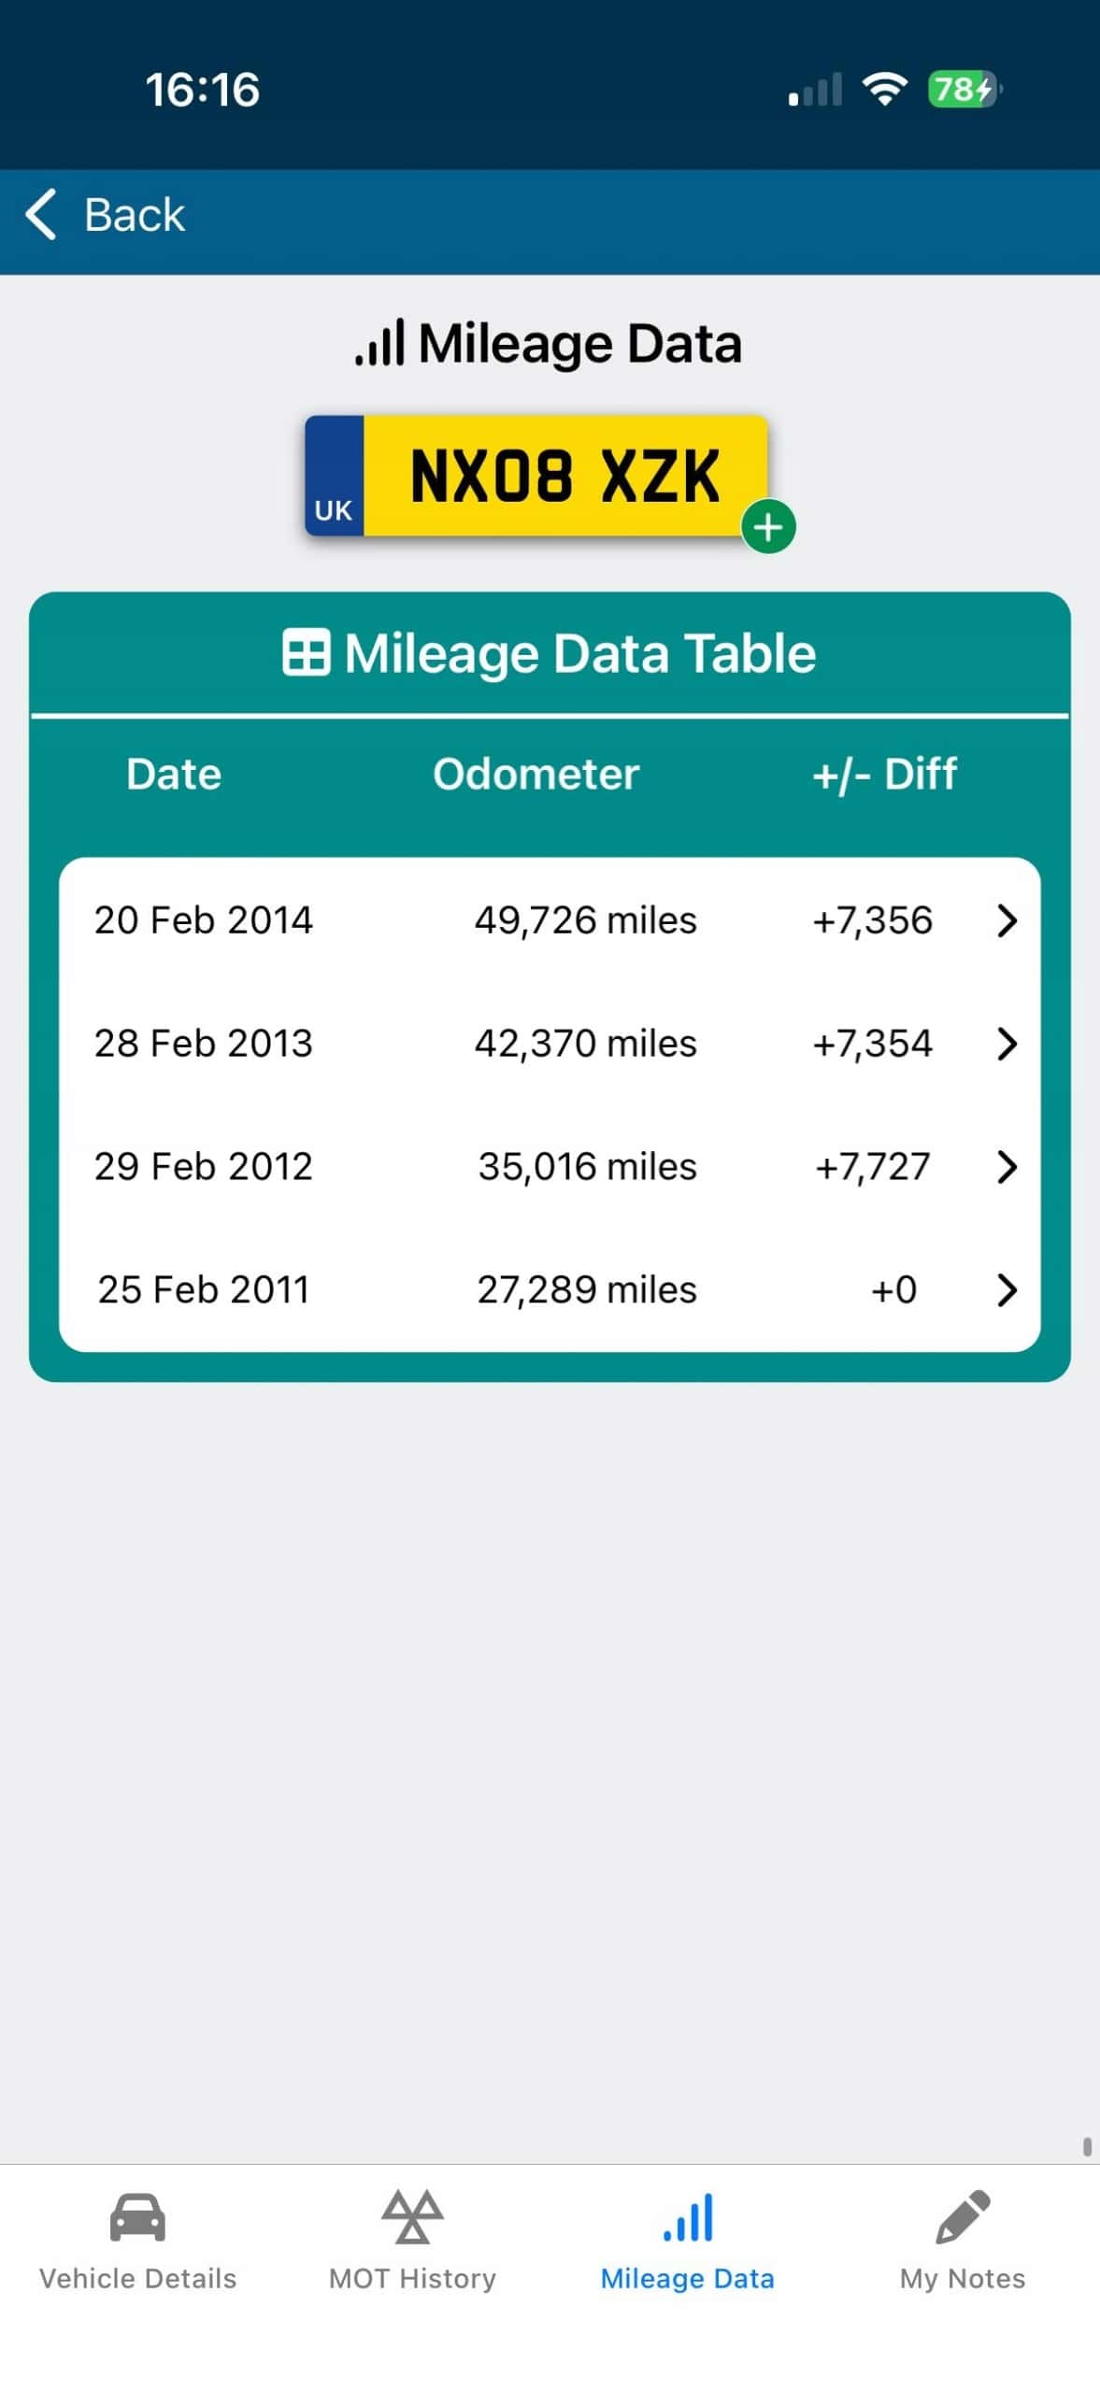Tap the MOT triangles icon

point(412,2215)
